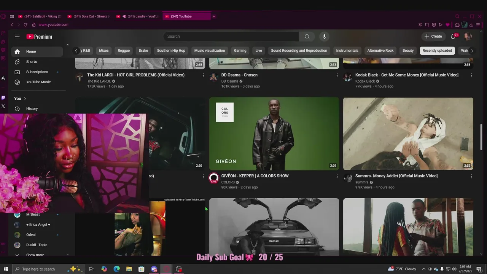Select the Music visualization chip
This screenshot has height=274, width=487.
click(x=210, y=51)
